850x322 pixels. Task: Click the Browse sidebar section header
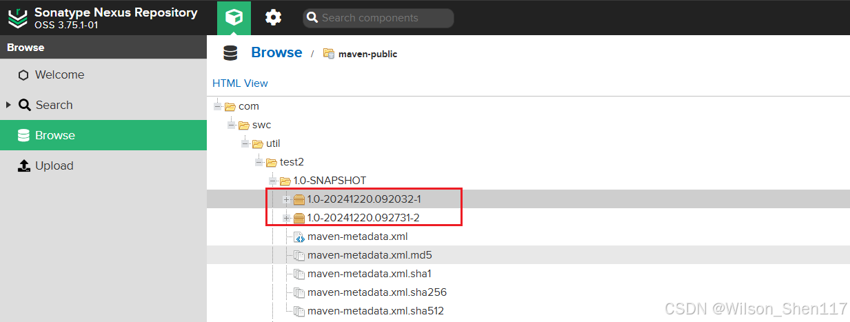(x=103, y=48)
